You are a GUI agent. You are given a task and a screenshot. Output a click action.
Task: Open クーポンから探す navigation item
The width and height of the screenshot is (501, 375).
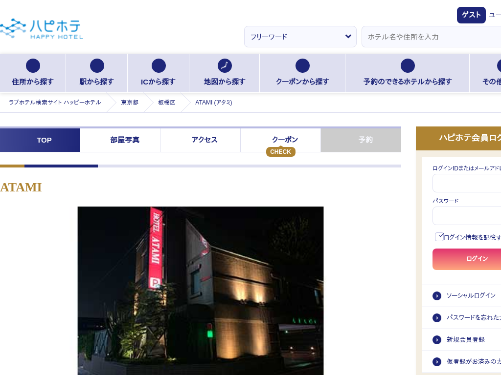pos(302,73)
